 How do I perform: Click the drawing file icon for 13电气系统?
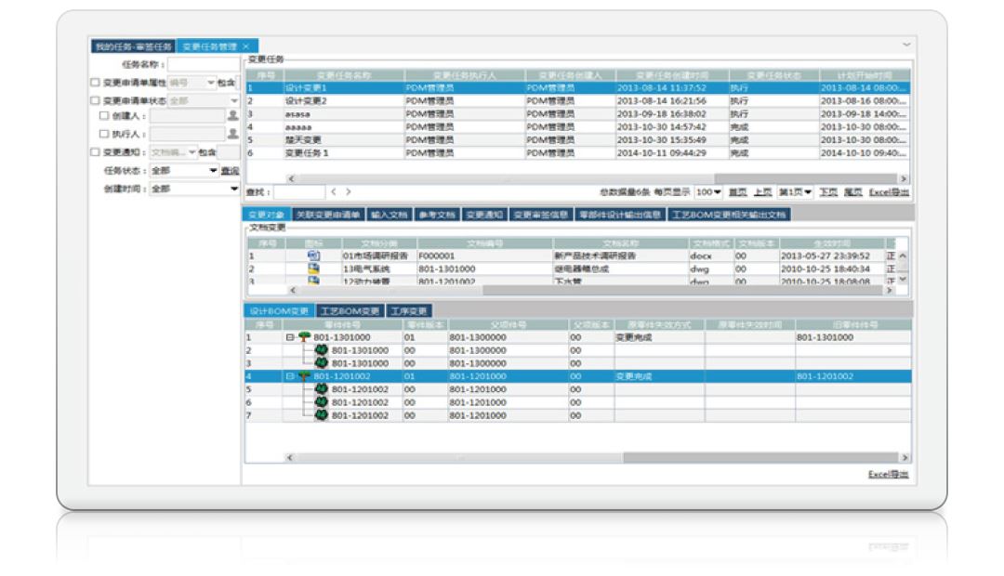313,268
